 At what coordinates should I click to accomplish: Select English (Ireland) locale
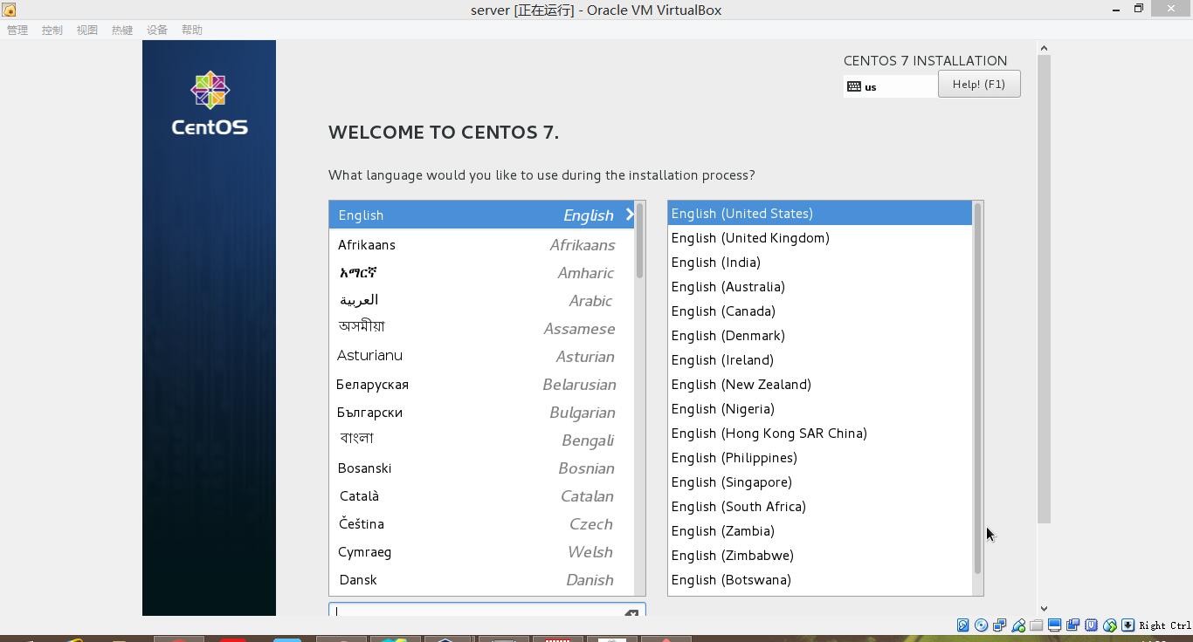pos(820,359)
